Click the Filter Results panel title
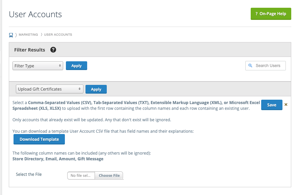This screenshot has height=195, width=298. (x=30, y=50)
